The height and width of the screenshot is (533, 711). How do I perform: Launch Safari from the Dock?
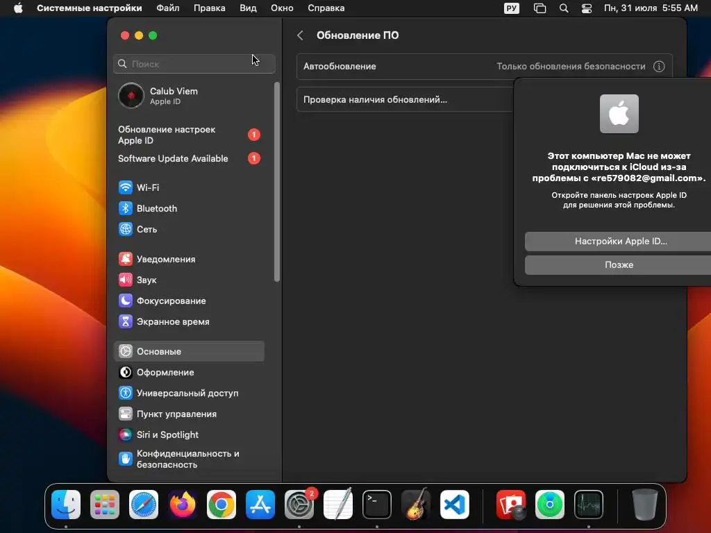(144, 505)
